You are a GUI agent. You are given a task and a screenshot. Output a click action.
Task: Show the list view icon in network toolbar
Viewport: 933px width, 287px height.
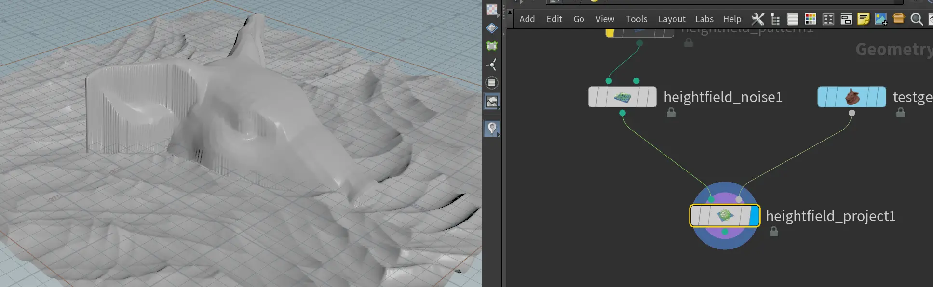(x=793, y=19)
